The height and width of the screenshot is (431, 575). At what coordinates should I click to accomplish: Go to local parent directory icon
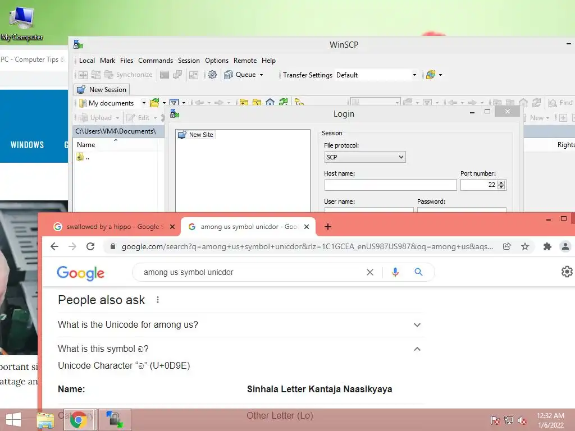tap(244, 103)
